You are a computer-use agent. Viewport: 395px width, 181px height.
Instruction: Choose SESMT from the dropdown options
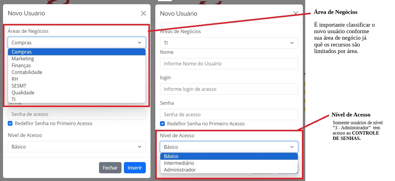click(x=19, y=86)
